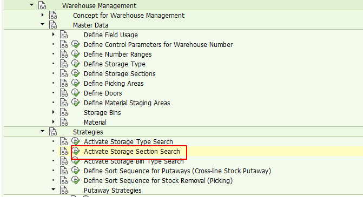Image resolution: width=363 pixels, height=197 pixels.
Task: Expand the Storage Bins node
Action: click(x=53, y=112)
